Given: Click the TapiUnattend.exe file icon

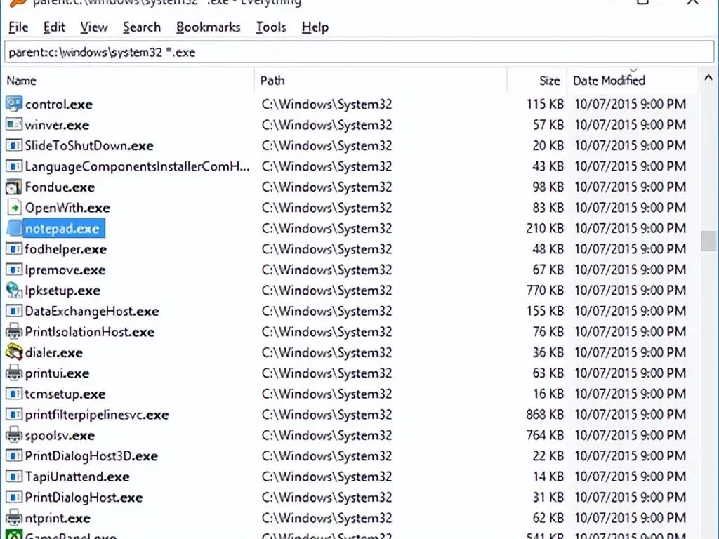Looking at the screenshot, I should click(14, 477).
